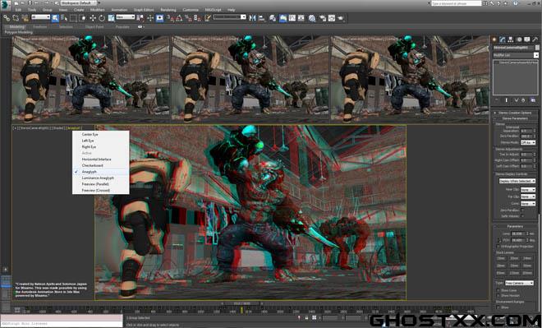Activate the Select and Rotate tool
Image resolution: width=542 pixels, height=328 pixels.
pyautogui.click(x=102, y=18)
